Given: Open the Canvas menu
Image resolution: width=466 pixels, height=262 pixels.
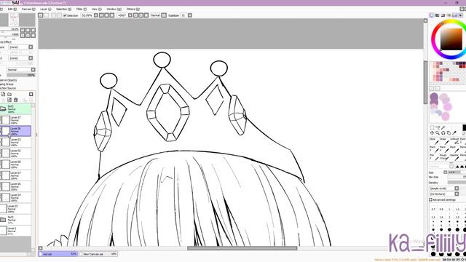Looking at the screenshot, I should coord(28,9).
